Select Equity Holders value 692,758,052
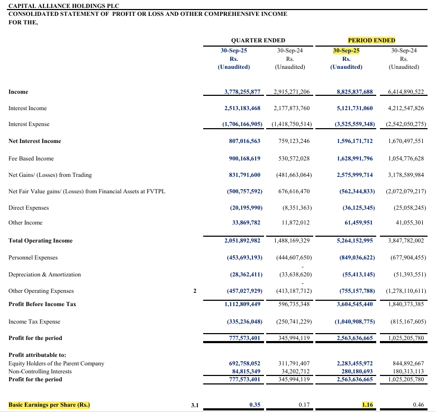 (x=244, y=364)
